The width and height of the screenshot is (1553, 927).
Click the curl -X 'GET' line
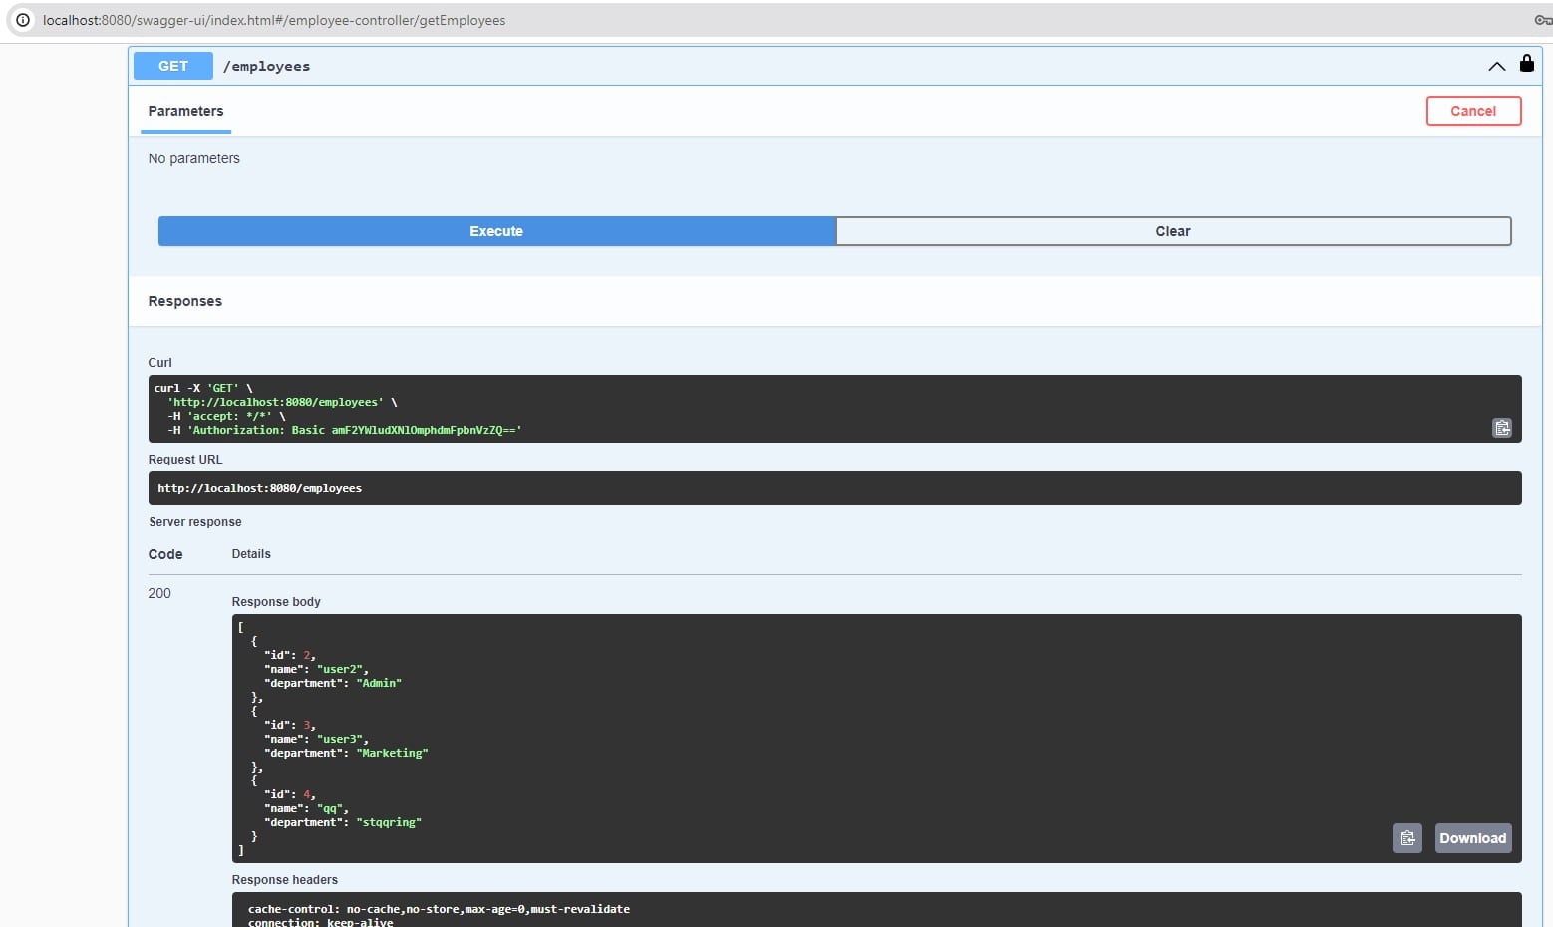(x=203, y=388)
